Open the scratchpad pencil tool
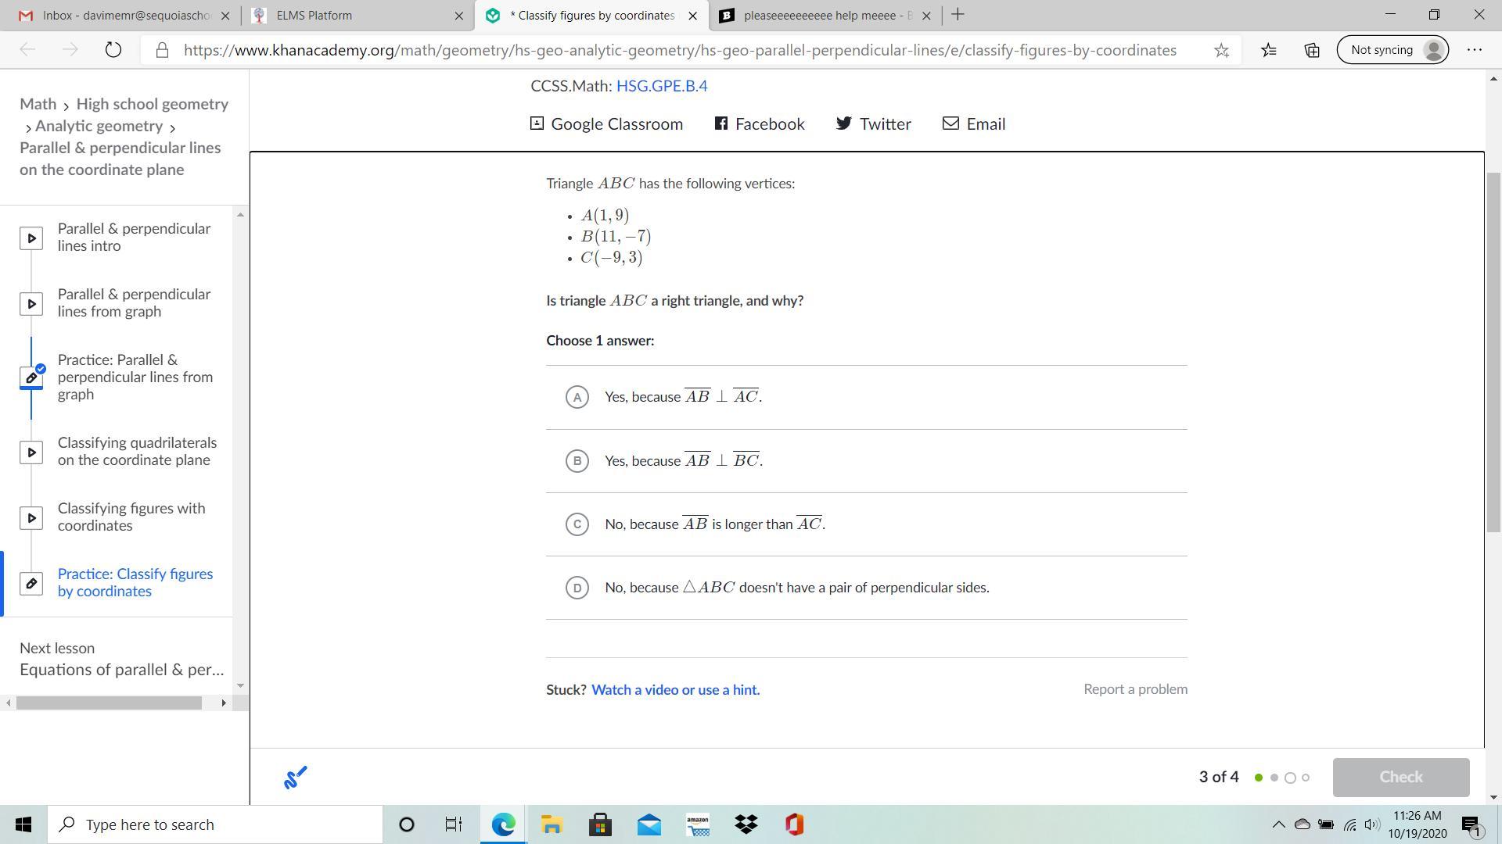 [295, 777]
